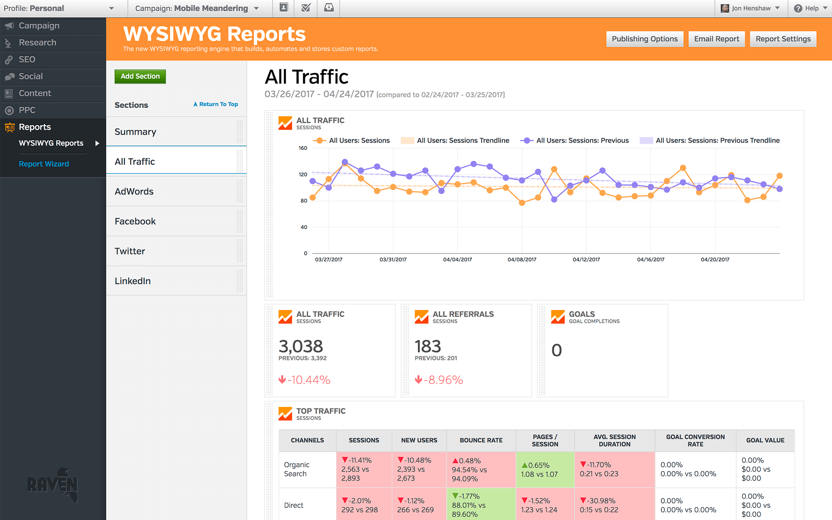Grab the drag handle of LinkedIn section

coord(240,281)
